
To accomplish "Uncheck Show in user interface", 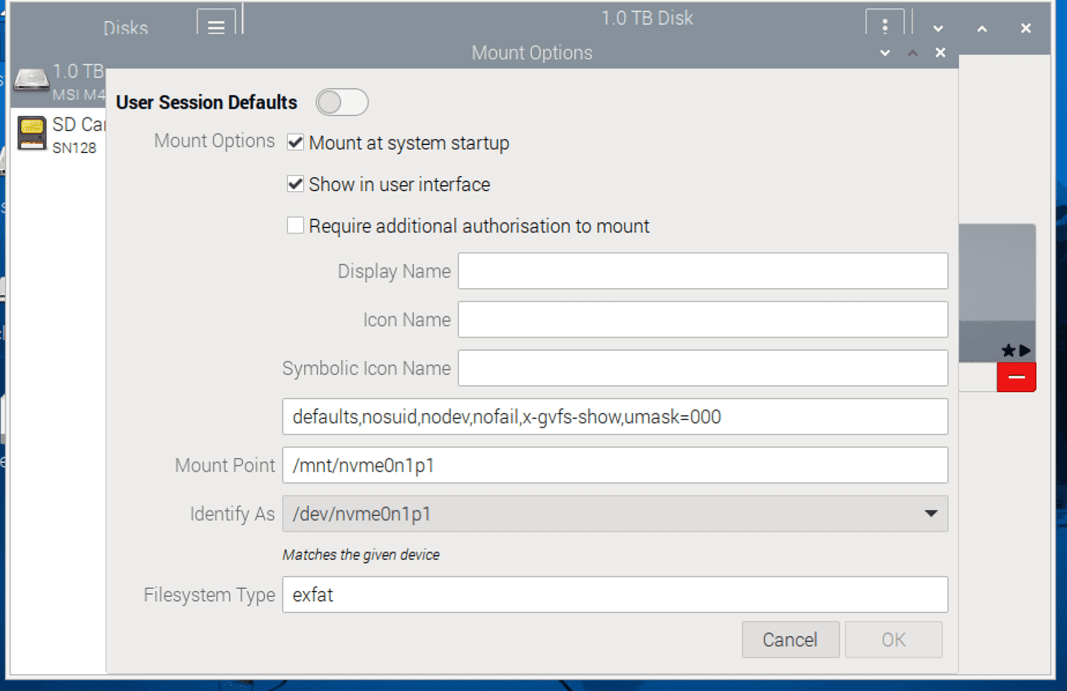I will pos(295,184).
